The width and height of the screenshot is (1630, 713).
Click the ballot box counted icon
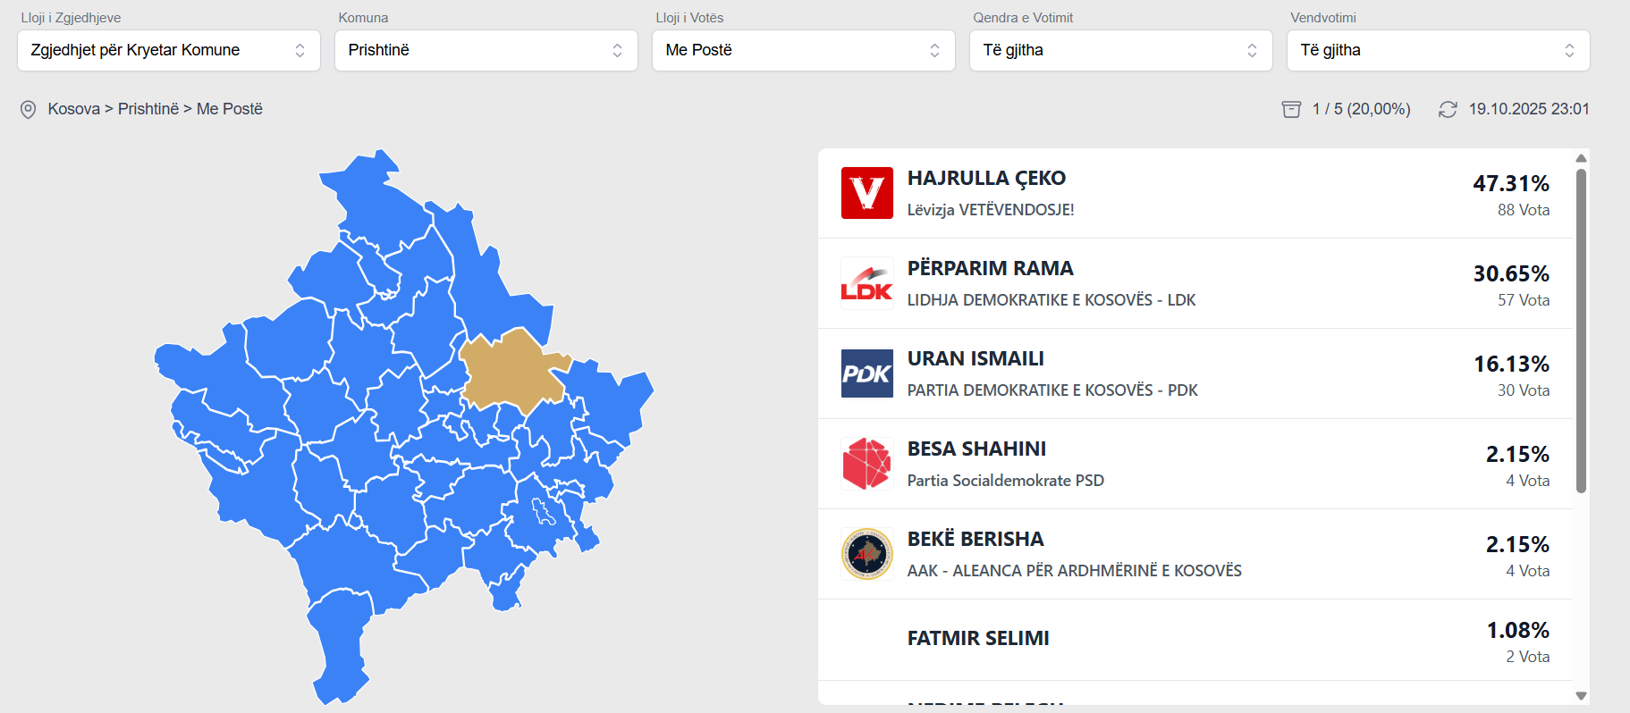[x=1291, y=109]
